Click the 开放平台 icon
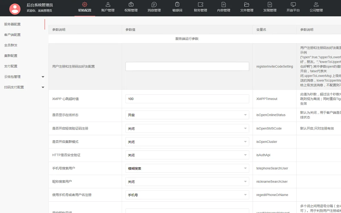Viewport: 341px width, 213px height. pos(293,5)
